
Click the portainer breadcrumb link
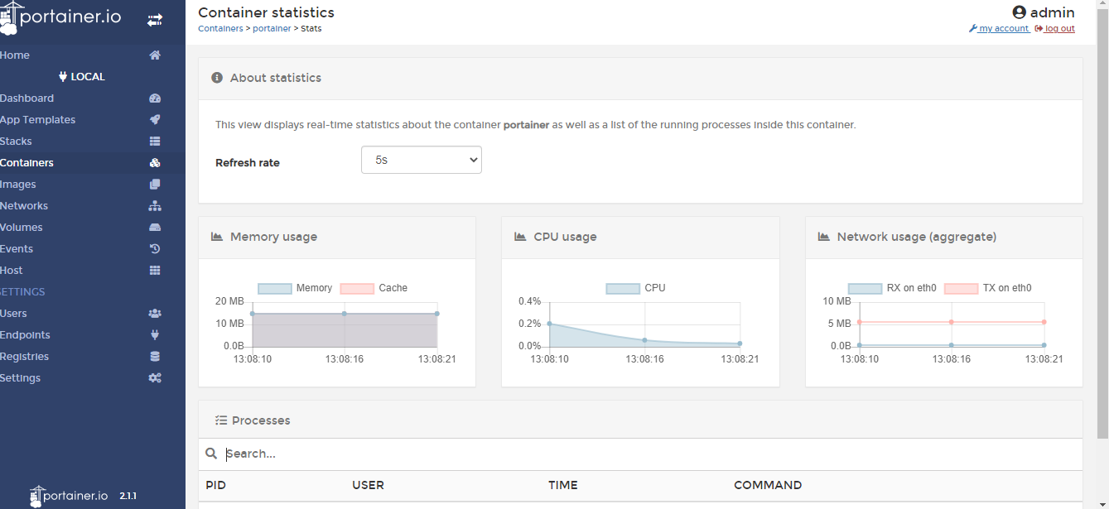(272, 27)
